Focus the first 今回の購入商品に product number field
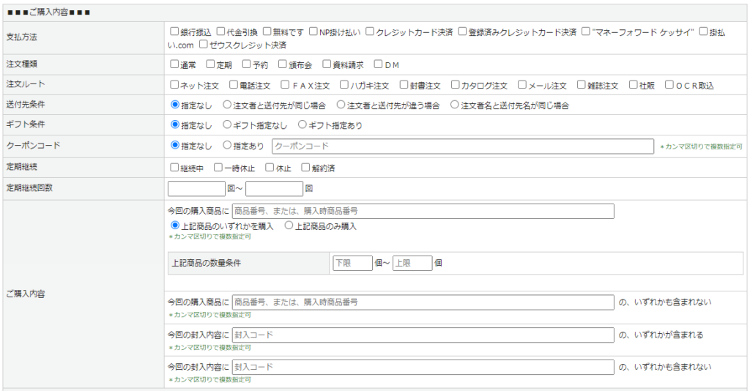The image size is (750, 391). point(423,212)
